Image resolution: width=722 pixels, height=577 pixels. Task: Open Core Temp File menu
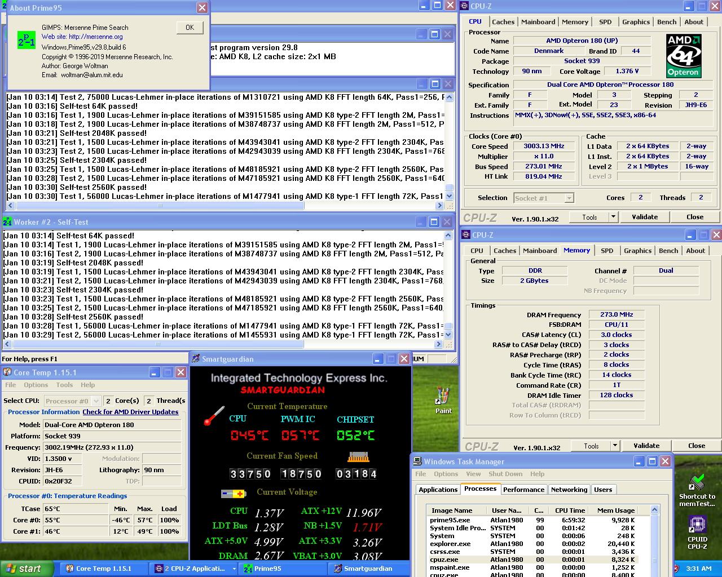point(11,385)
